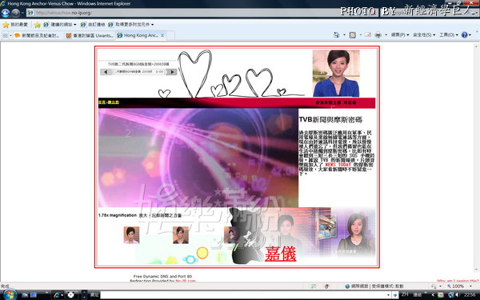
Task: Open the get more add-ons (取得更多附加元件) dropdown
Action: [131, 25]
